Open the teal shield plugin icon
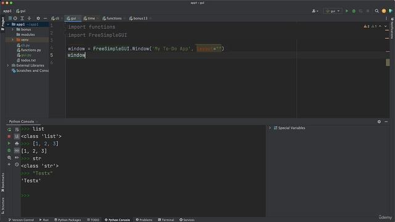Viewport: 395px width, 222px height. [391, 11]
